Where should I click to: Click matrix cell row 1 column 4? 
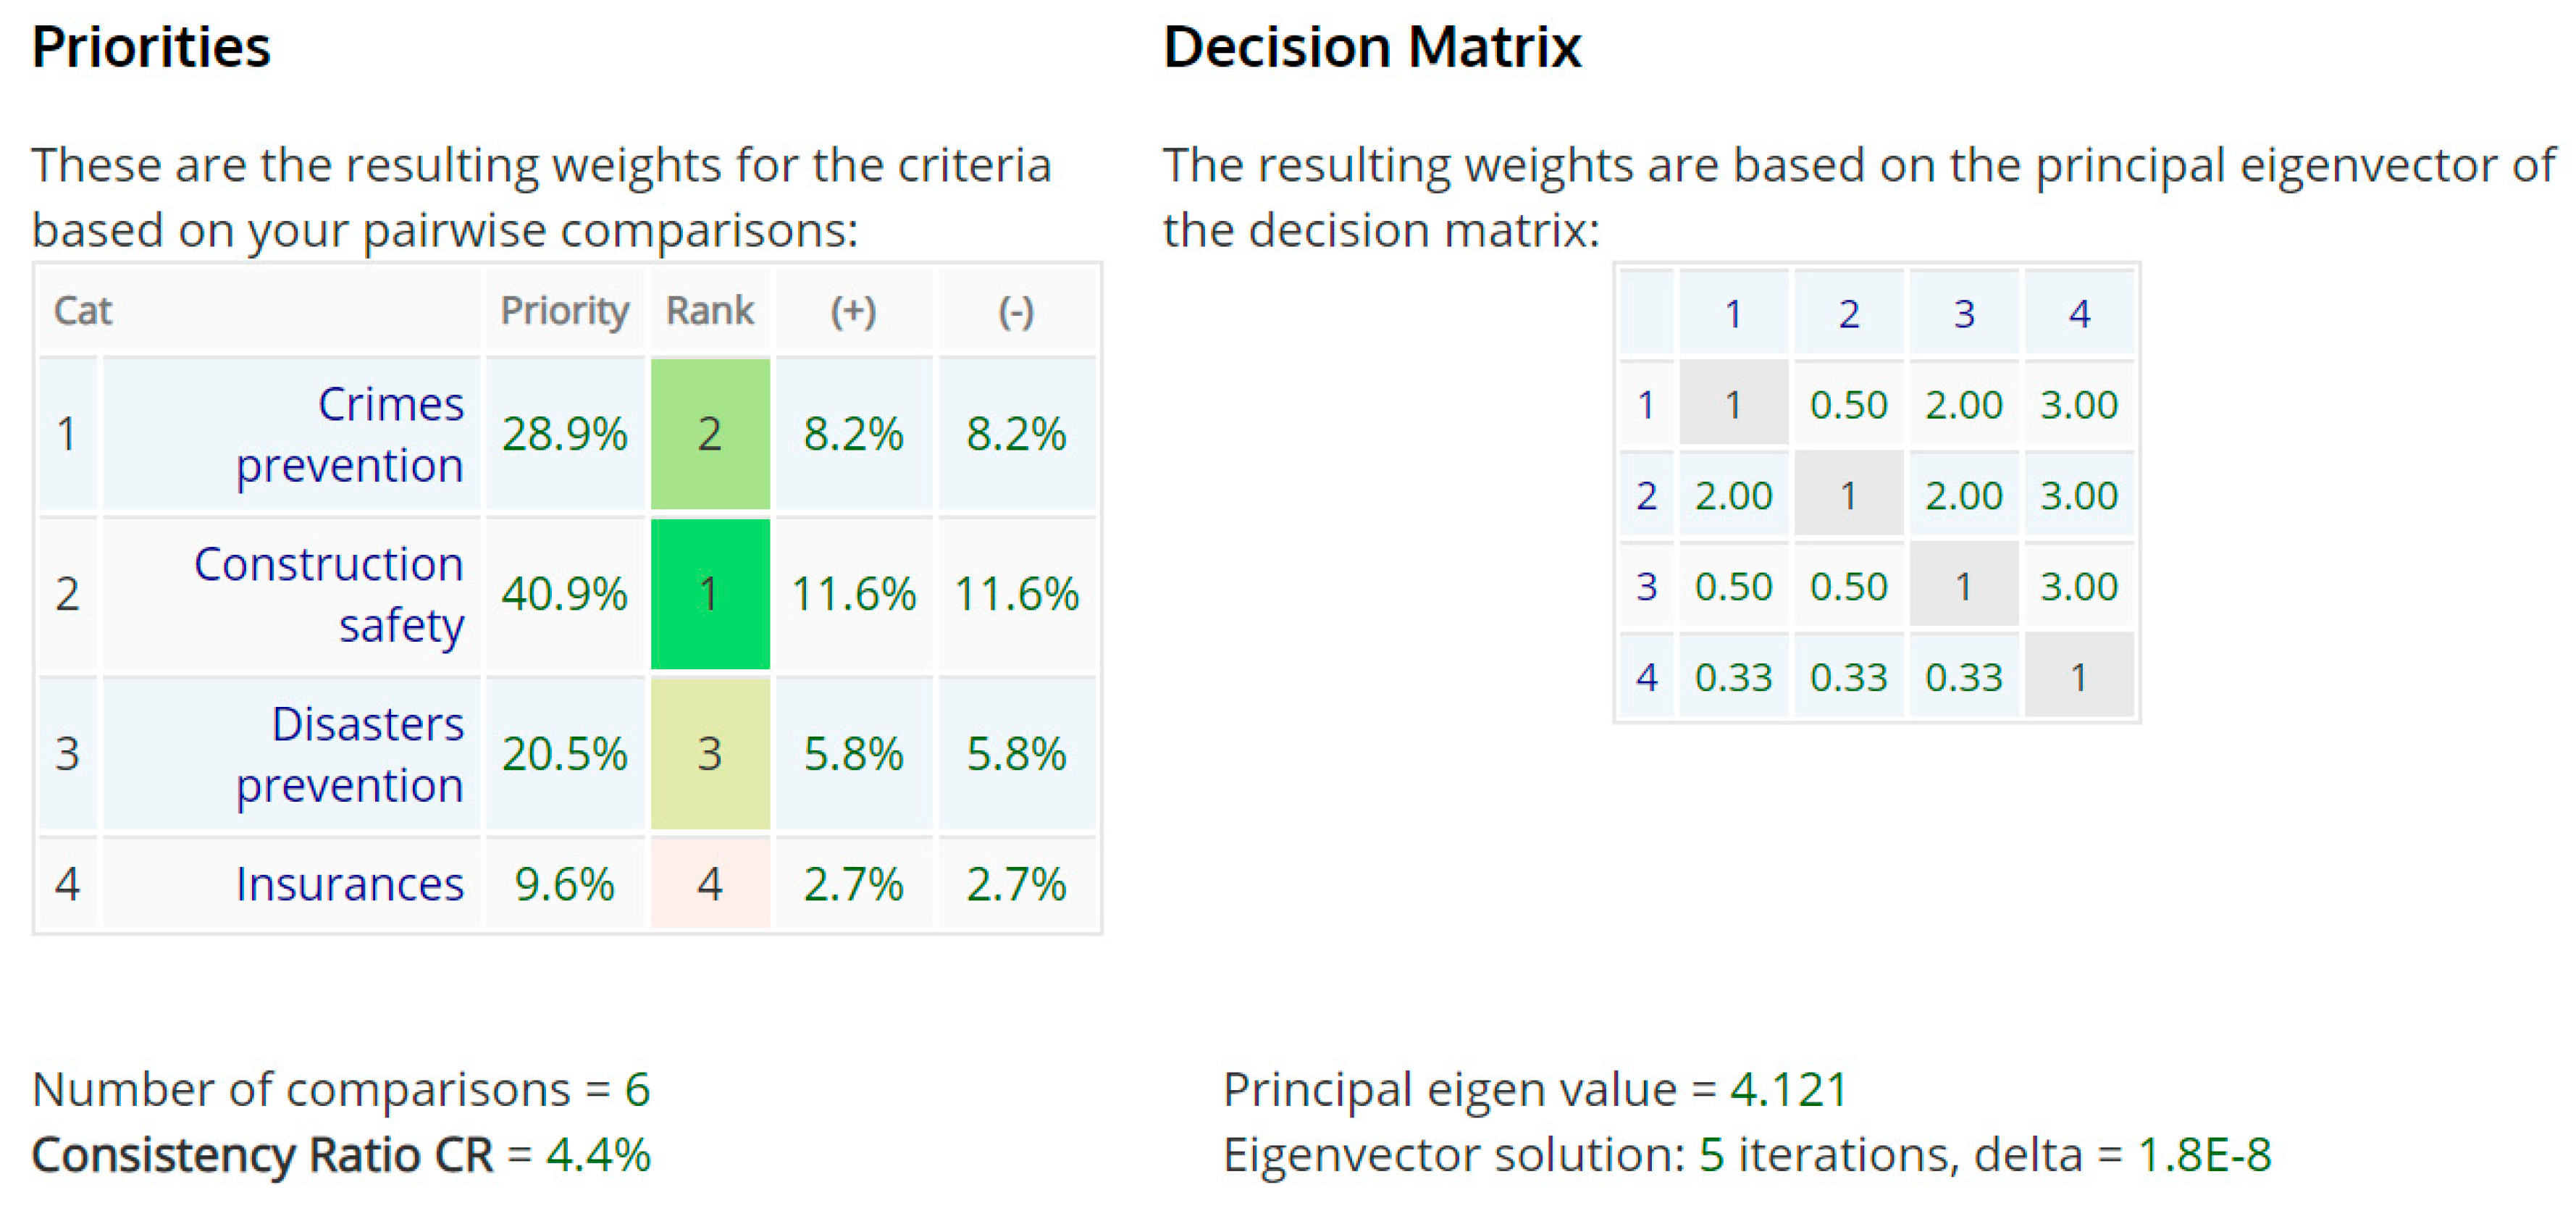tap(2079, 405)
